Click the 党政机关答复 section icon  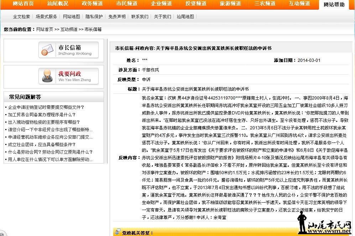(x=118, y=232)
